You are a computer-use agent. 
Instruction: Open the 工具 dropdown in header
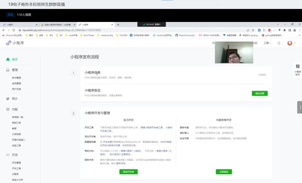(267, 43)
